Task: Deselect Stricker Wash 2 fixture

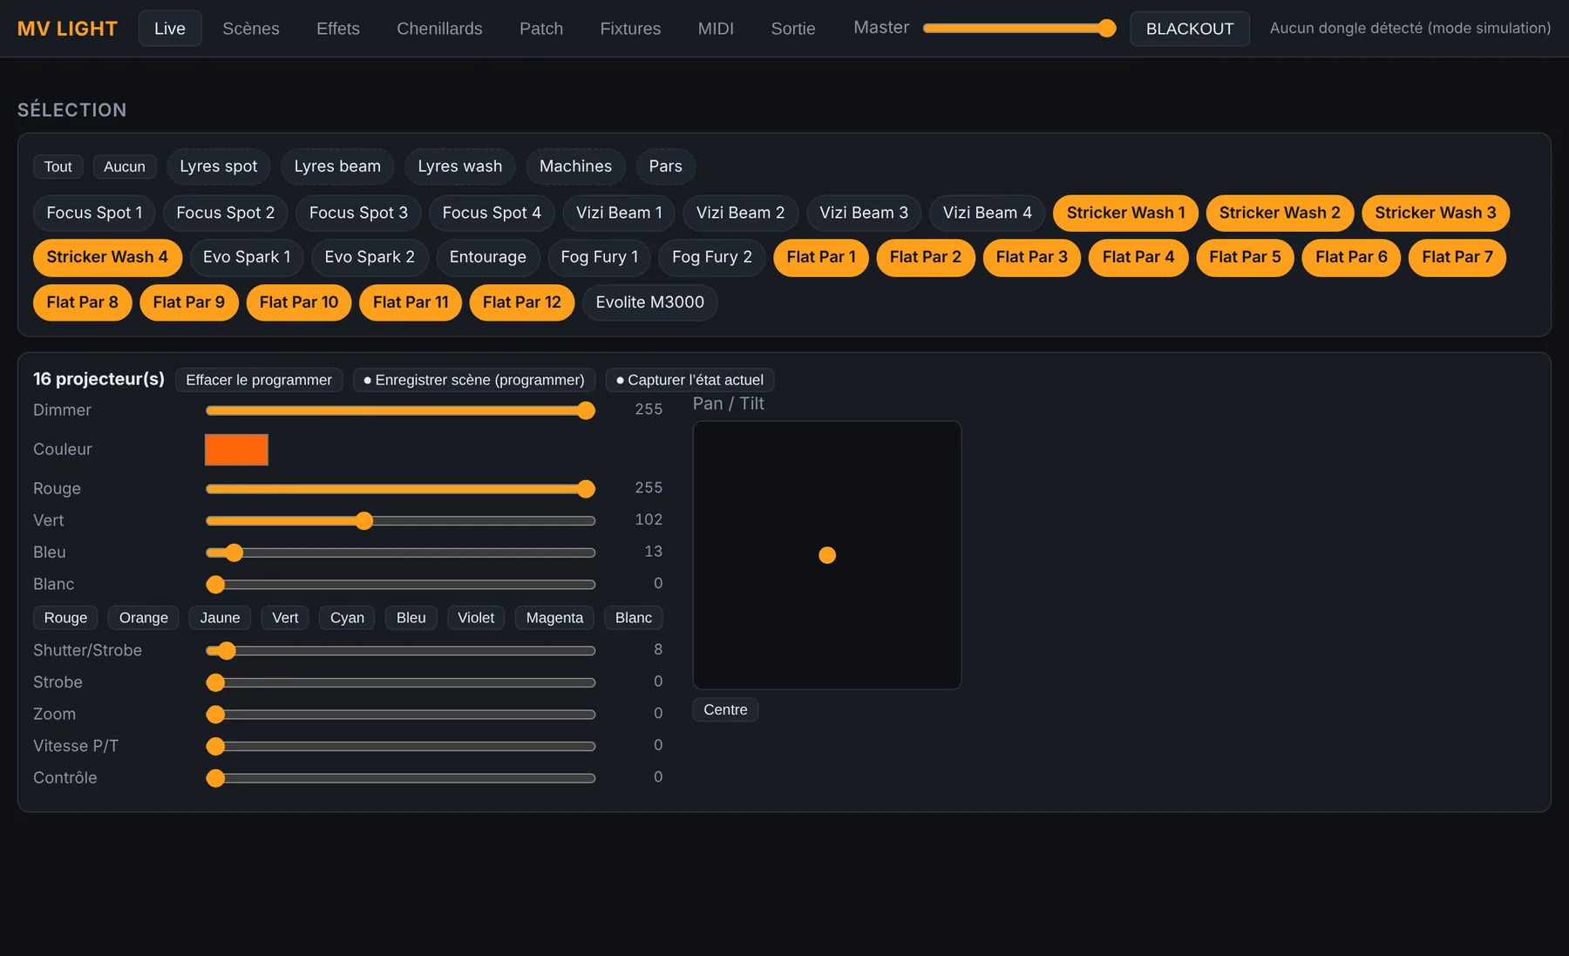Action: [x=1280, y=213]
